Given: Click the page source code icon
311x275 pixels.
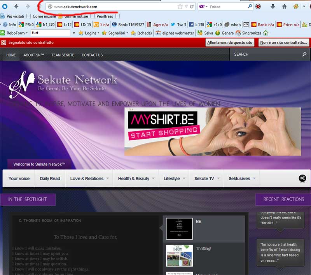Looking at the screenshot, I should coord(246,25).
